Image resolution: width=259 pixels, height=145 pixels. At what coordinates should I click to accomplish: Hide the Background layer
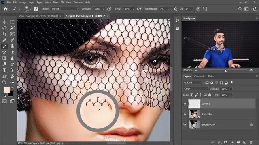pyautogui.click(x=185, y=124)
